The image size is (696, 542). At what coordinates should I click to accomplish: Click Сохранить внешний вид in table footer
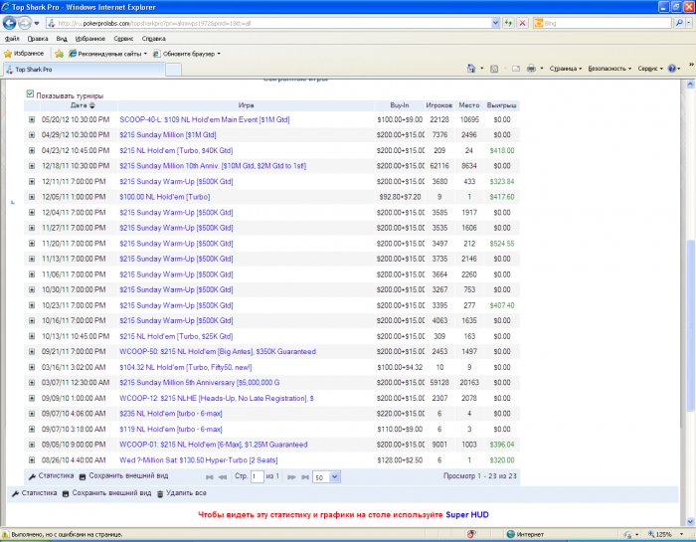click(123, 475)
